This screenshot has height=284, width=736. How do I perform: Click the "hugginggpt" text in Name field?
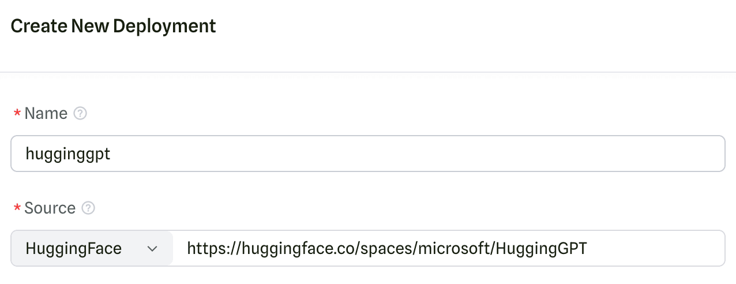coord(68,154)
